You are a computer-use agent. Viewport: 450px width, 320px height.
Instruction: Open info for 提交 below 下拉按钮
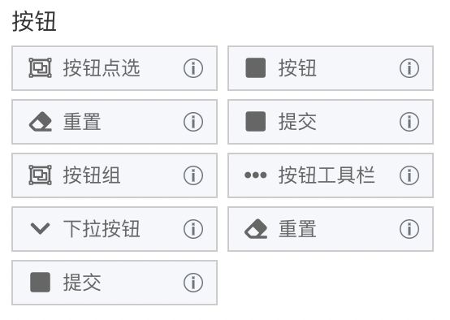[193, 283]
